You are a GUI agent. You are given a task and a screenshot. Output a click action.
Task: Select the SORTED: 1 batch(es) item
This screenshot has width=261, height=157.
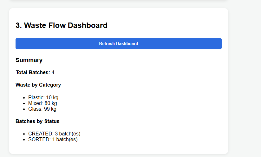pyautogui.click(x=53, y=139)
